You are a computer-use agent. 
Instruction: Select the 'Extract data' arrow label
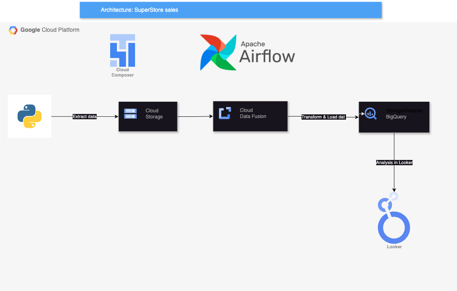pos(84,116)
